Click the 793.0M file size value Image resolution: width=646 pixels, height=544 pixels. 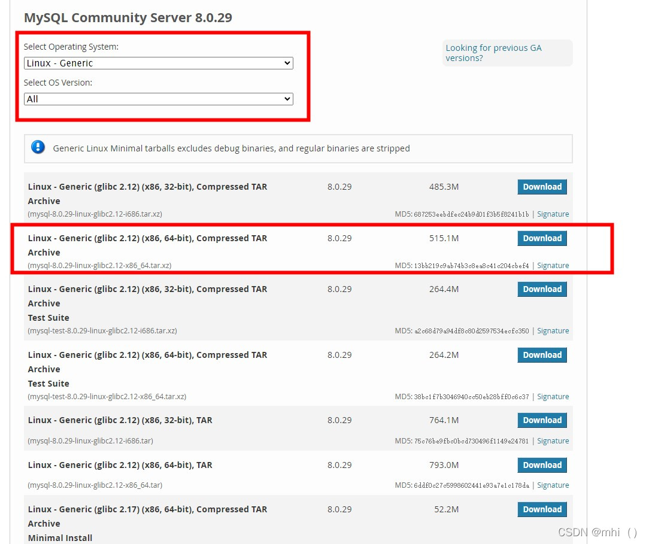click(444, 465)
